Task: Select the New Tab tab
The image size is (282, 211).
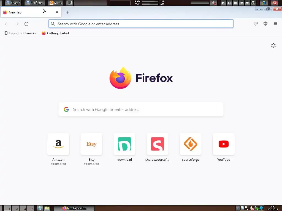Action: (x=31, y=12)
